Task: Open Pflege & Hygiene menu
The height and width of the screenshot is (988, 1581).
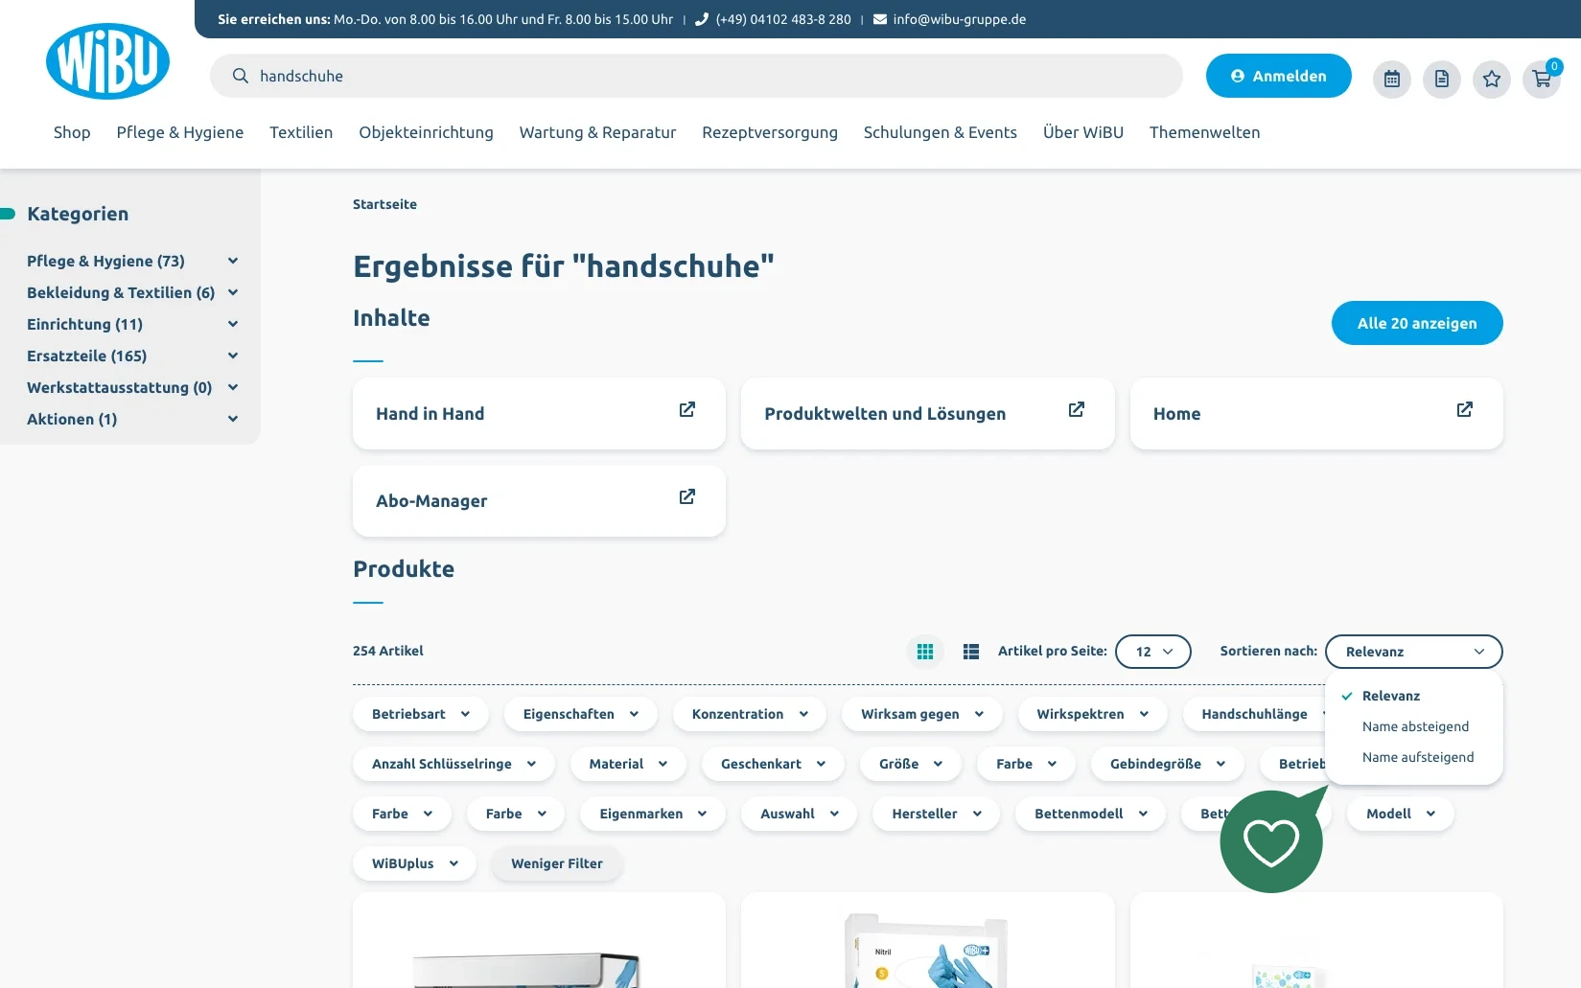Action: coord(180,132)
